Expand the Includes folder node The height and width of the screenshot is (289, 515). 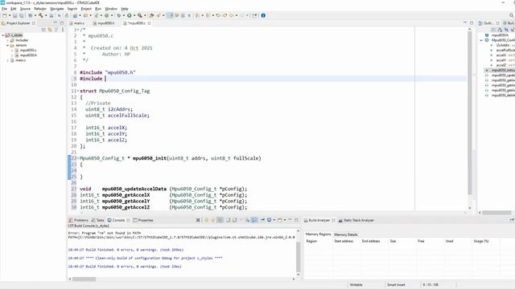pos(7,40)
